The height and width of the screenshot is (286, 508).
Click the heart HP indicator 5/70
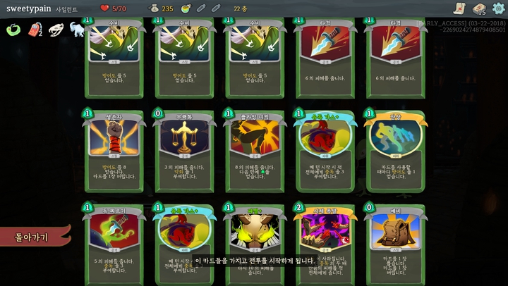(113, 8)
